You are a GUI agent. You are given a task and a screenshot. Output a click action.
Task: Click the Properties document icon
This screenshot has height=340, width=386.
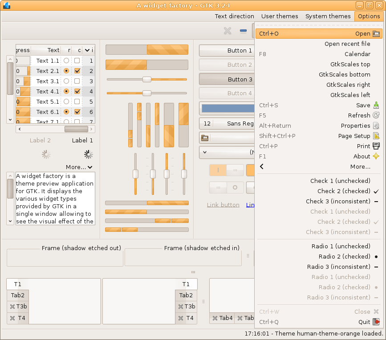point(376,125)
